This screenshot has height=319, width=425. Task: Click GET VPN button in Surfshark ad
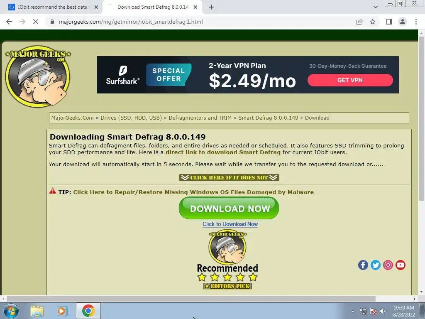(350, 80)
